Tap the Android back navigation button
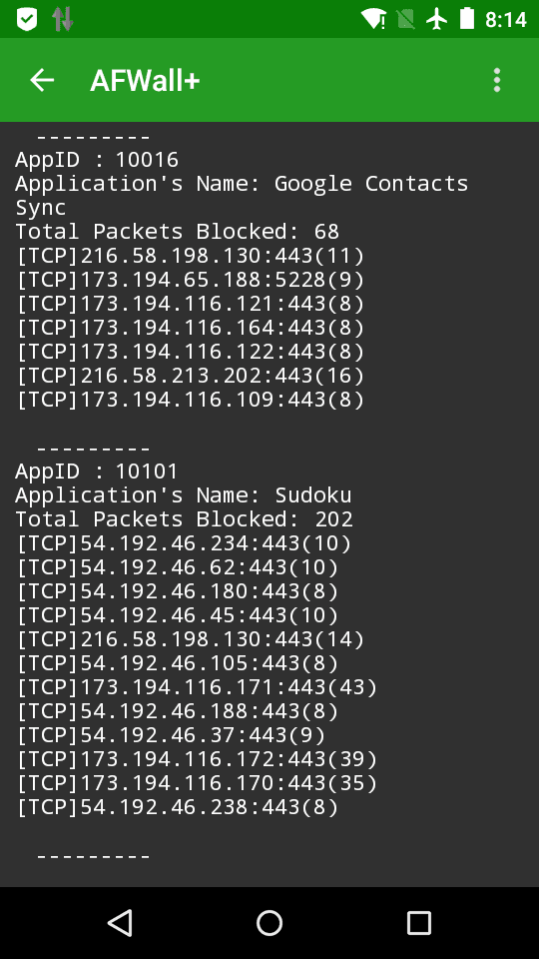Image resolution: width=539 pixels, height=959 pixels. (120, 923)
